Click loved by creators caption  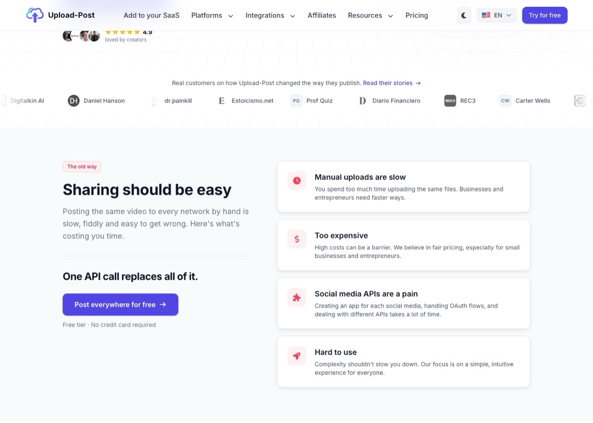(x=126, y=40)
